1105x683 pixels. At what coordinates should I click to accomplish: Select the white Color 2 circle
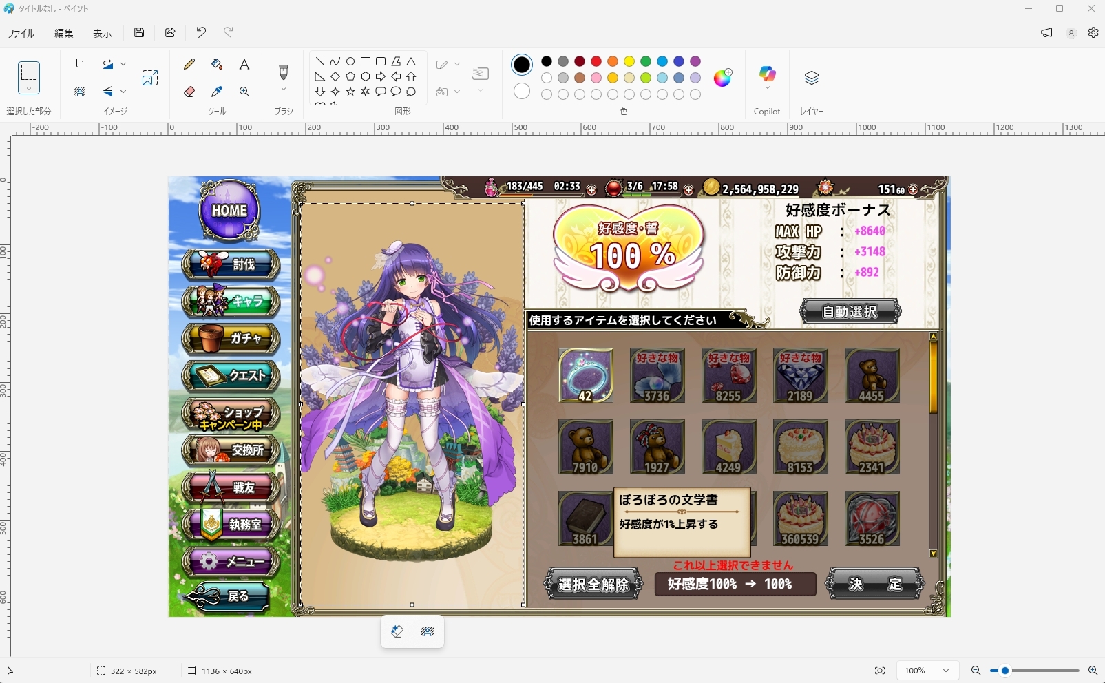(x=522, y=91)
